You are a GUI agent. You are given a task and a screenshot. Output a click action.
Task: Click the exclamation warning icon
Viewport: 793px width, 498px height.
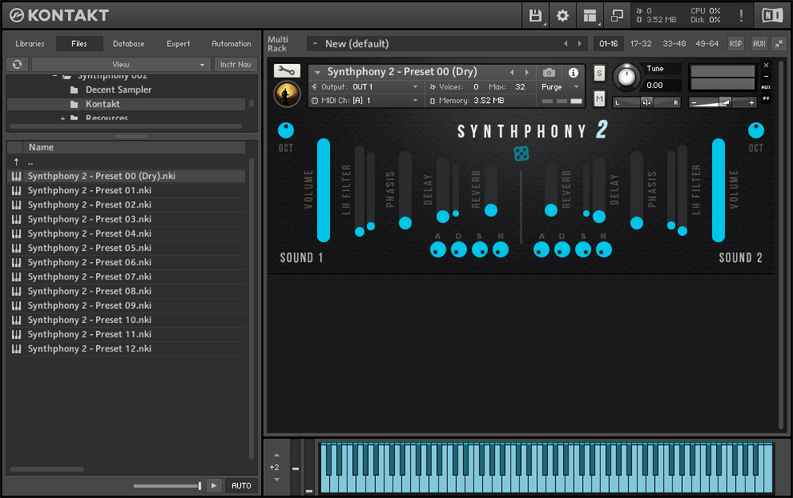pyautogui.click(x=741, y=16)
